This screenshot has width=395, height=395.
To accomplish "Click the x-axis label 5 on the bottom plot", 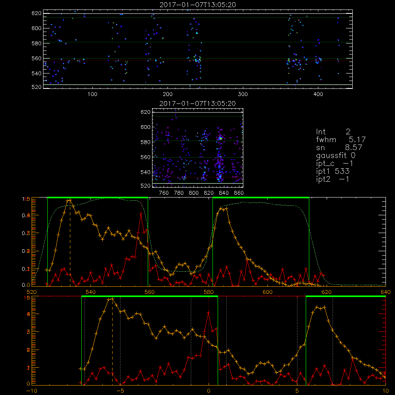I will tap(297, 391).
